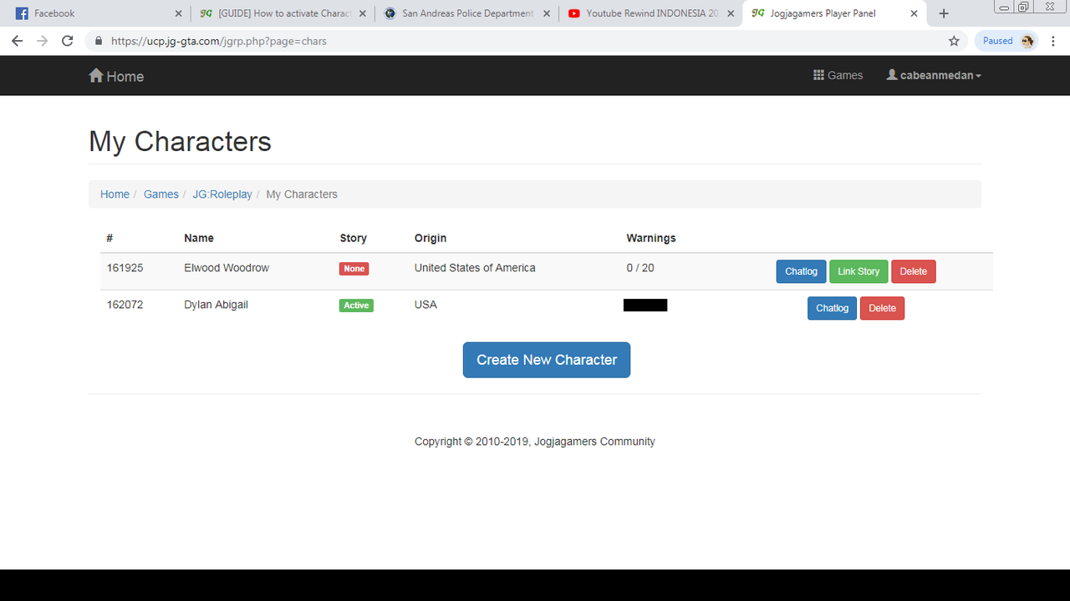Click character ID 161925
Viewport: 1070px width, 601px height.
click(x=125, y=268)
